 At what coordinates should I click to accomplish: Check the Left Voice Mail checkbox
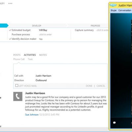click(17, 85)
